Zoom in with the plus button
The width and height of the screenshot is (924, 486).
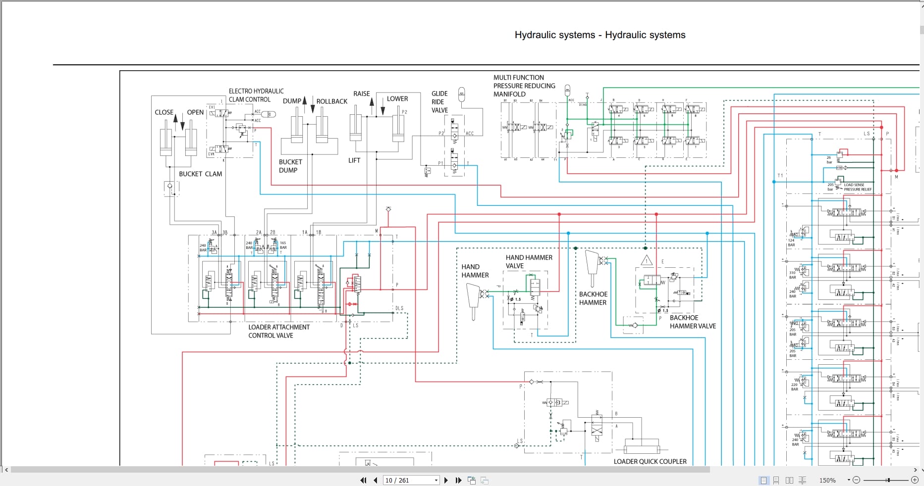(x=915, y=480)
